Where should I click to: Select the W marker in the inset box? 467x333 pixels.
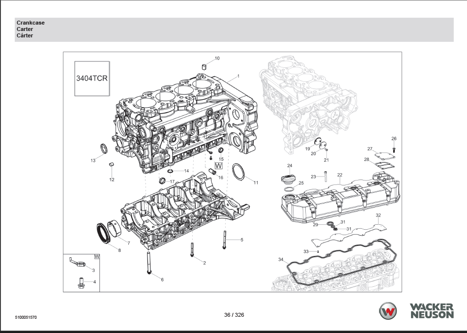[97, 257]
